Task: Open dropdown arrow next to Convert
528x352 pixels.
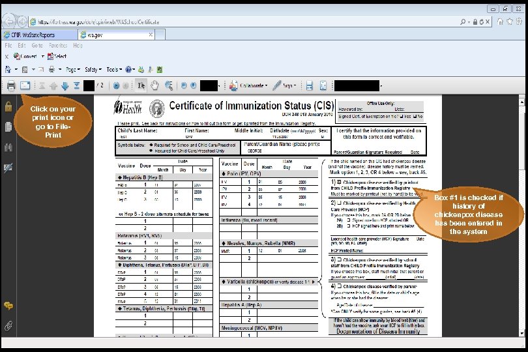Action: point(43,57)
